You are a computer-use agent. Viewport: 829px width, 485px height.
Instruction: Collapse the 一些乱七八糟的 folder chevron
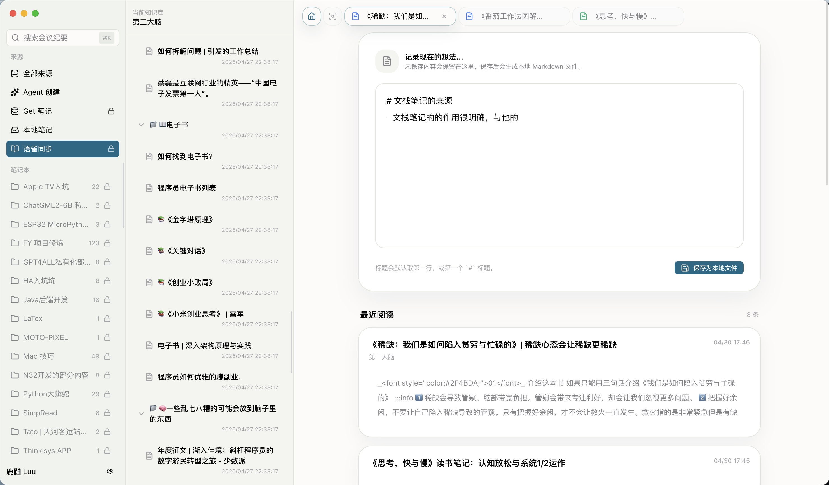(141, 414)
